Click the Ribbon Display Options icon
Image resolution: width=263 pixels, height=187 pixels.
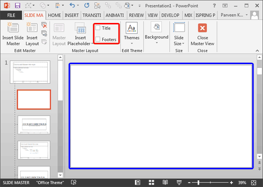click(225, 6)
